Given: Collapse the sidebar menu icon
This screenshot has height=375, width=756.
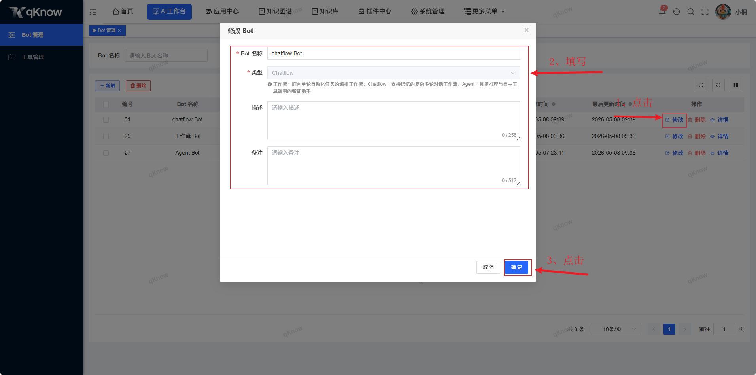Looking at the screenshot, I should 93,12.
